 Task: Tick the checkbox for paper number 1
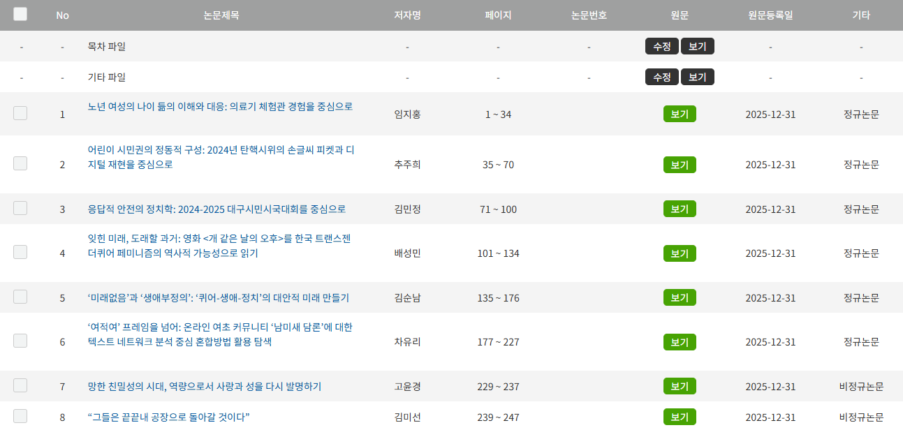click(20, 113)
